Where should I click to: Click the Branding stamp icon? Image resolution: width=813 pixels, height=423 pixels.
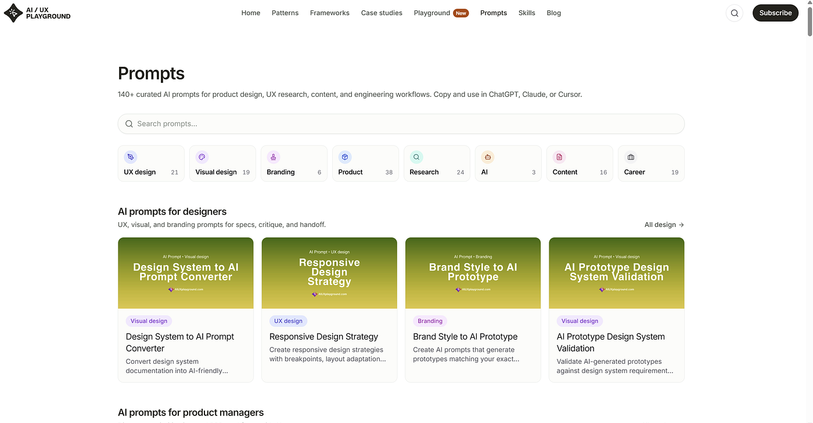274,157
